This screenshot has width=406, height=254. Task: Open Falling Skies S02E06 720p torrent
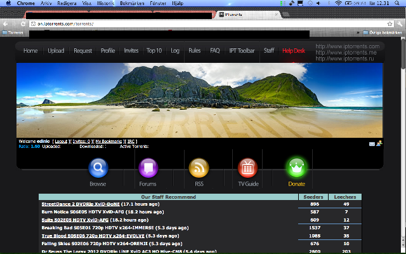[95, 244]
